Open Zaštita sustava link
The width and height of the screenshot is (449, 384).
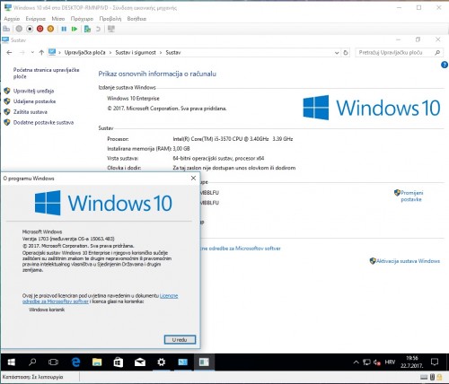(x=31, y=112)
